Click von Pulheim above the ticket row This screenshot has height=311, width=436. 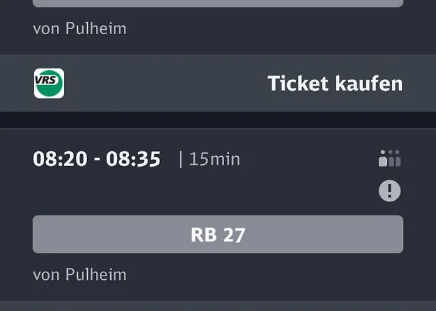79,28
